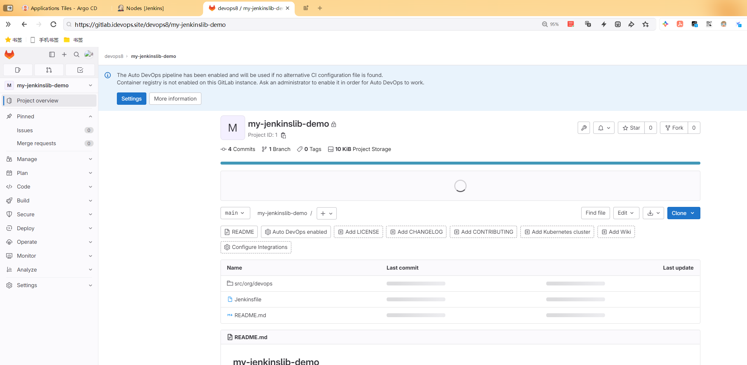The height and width of the screenshot is (365, 747).
Task: Click Add LICENSE button
Action: 358,232
